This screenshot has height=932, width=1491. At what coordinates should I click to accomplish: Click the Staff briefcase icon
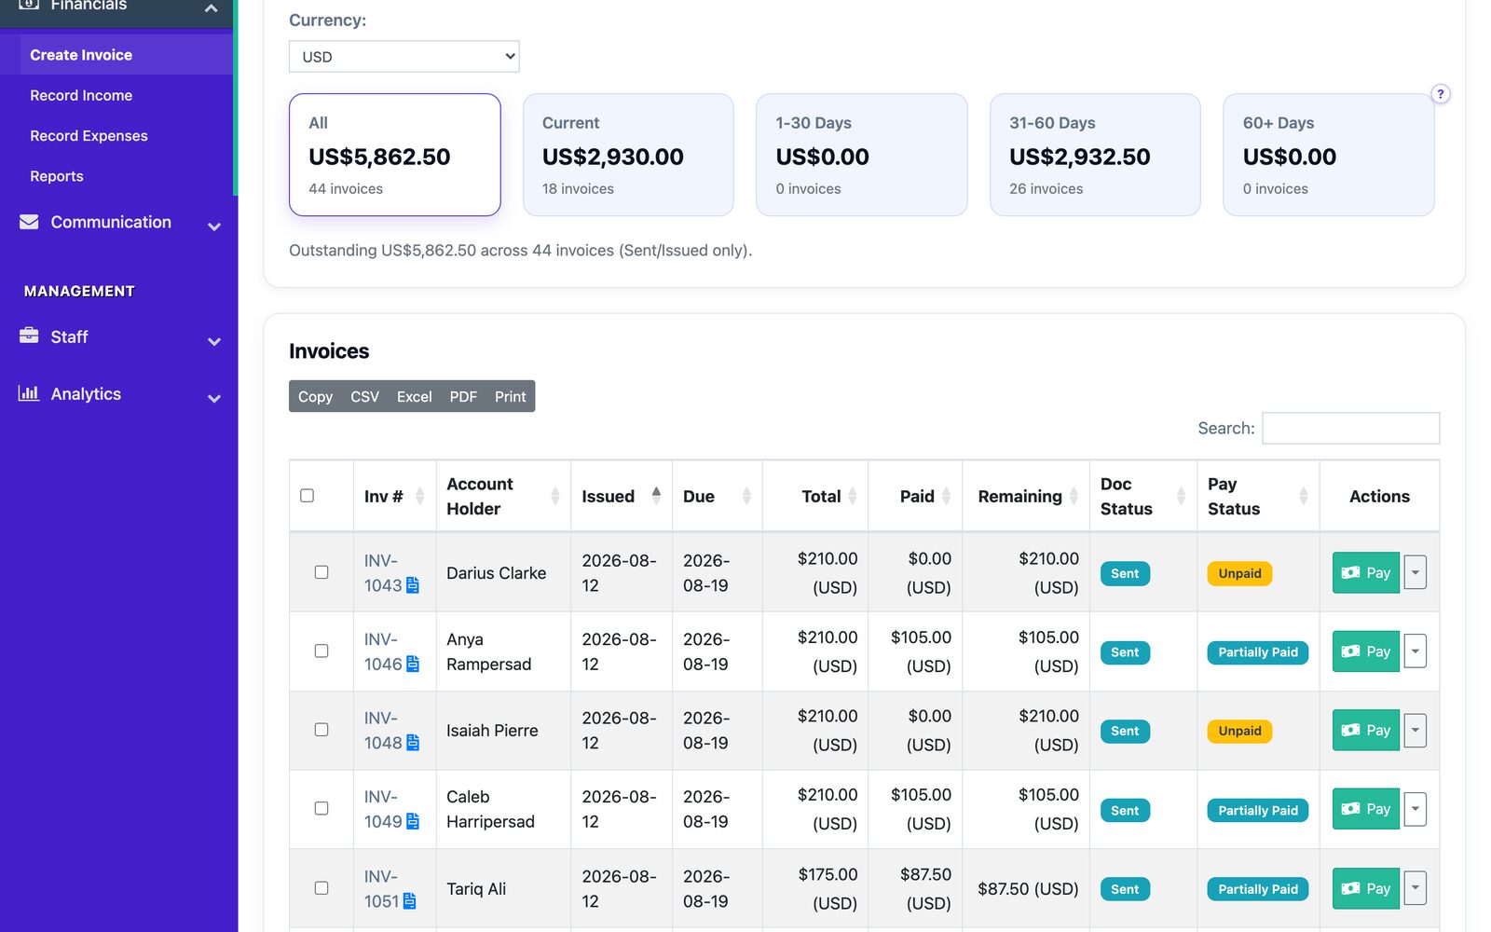pos(29,336)
